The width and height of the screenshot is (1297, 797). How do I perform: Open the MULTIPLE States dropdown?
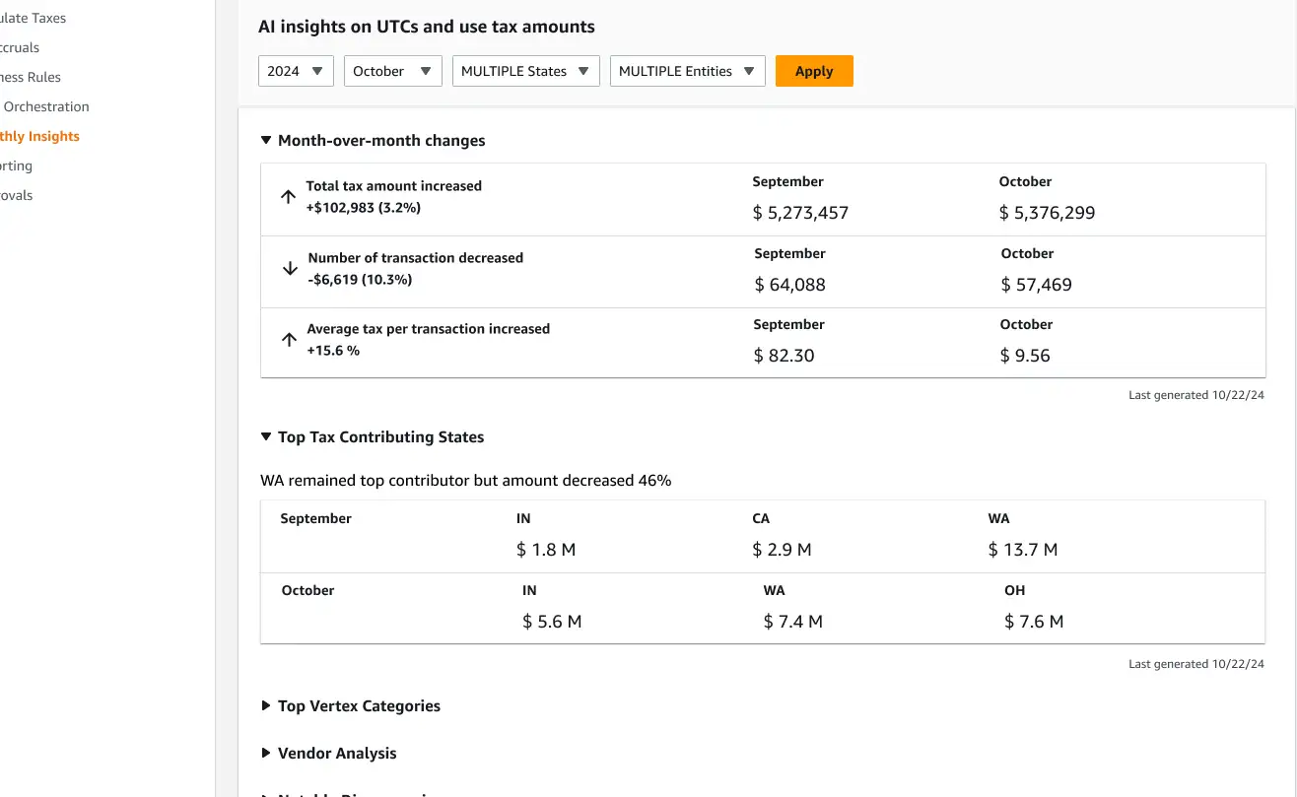(x=525, y=71)
